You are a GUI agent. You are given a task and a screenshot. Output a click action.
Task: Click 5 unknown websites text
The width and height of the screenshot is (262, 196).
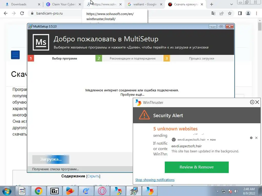175,129
